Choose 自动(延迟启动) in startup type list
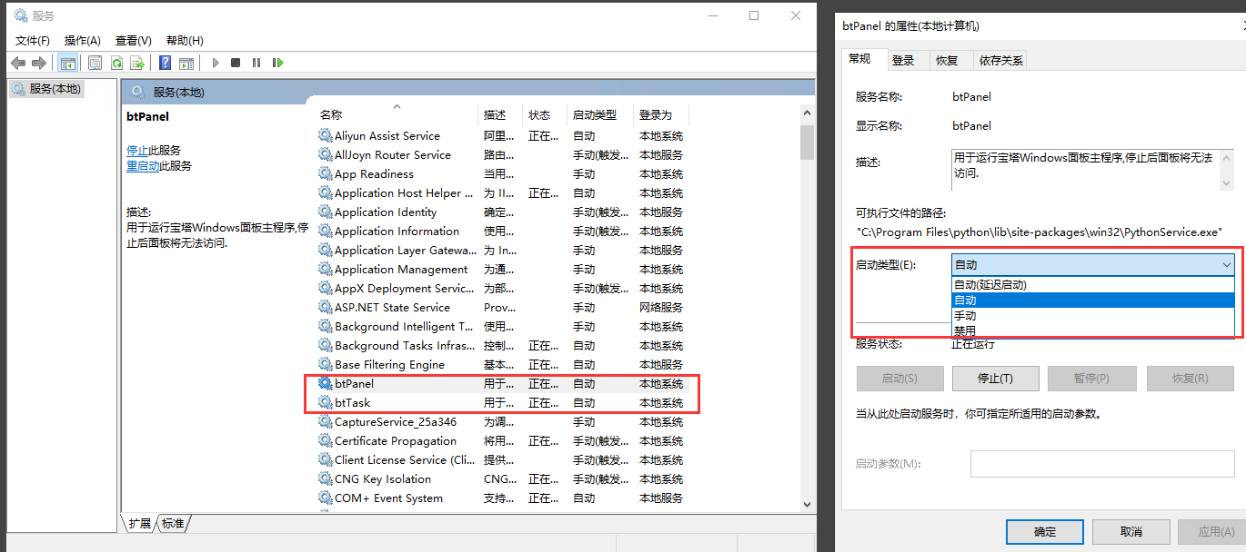 pos(1093,284)
